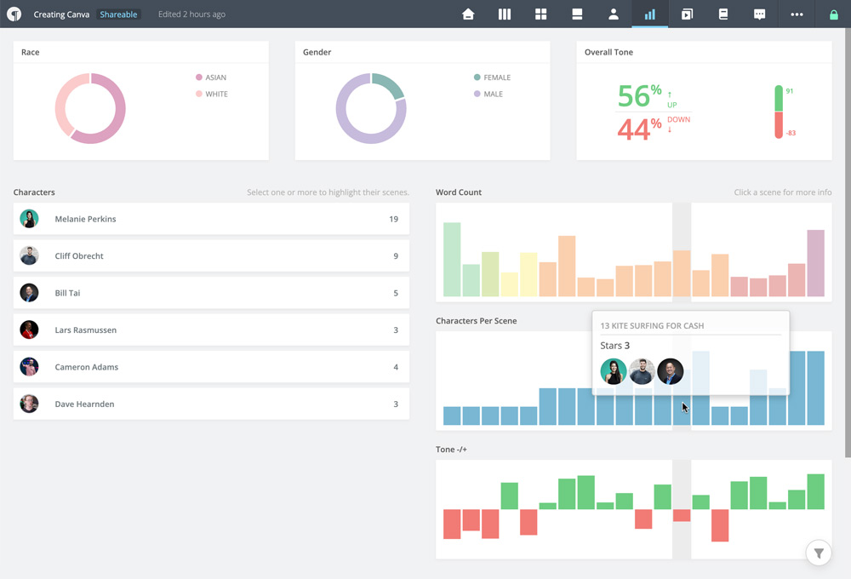Switch to the columns view icon

504,14
